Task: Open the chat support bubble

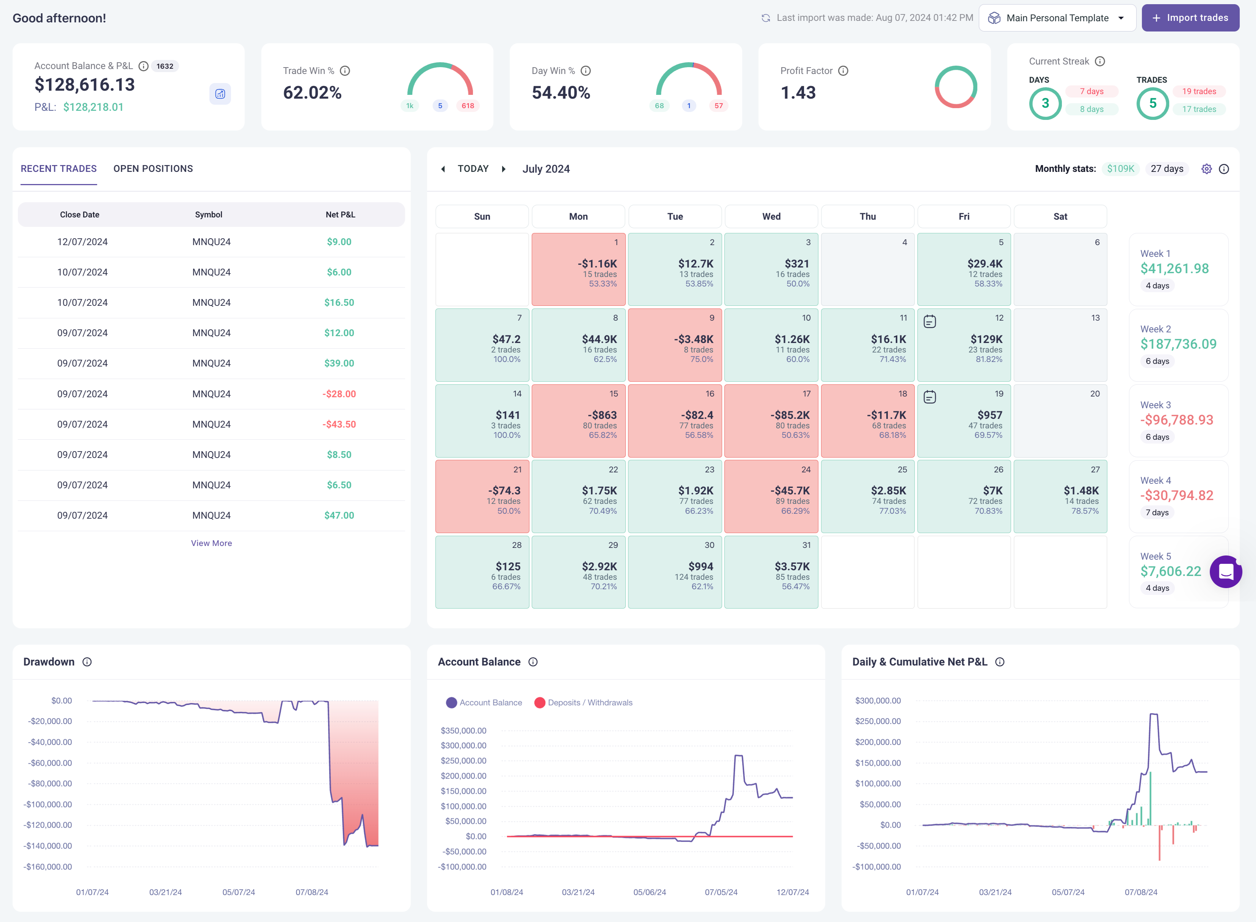Action: (1226, 572)
